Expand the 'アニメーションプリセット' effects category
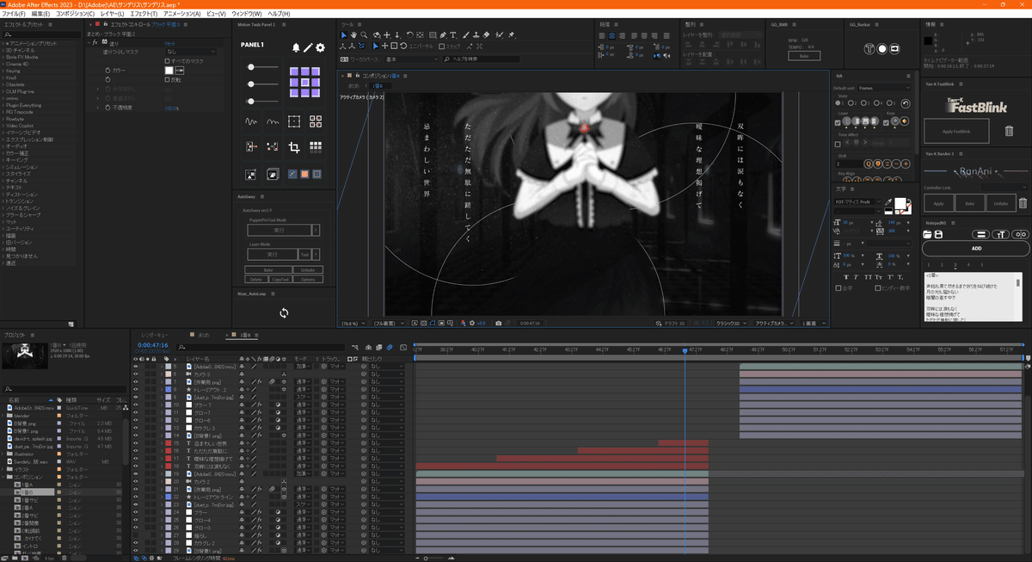The height and width of the screenshot is (562, 1032). [x=3, y=43]
